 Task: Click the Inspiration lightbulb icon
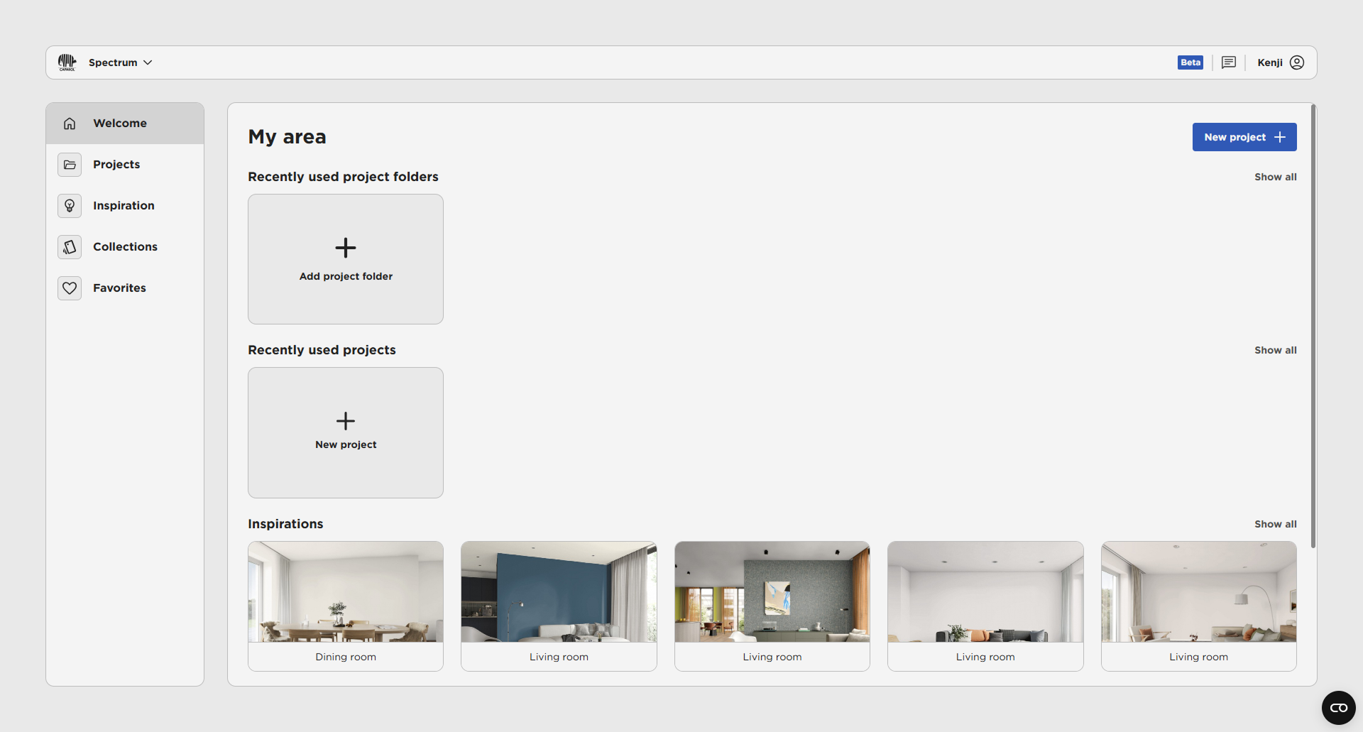(x=70, y=206)
